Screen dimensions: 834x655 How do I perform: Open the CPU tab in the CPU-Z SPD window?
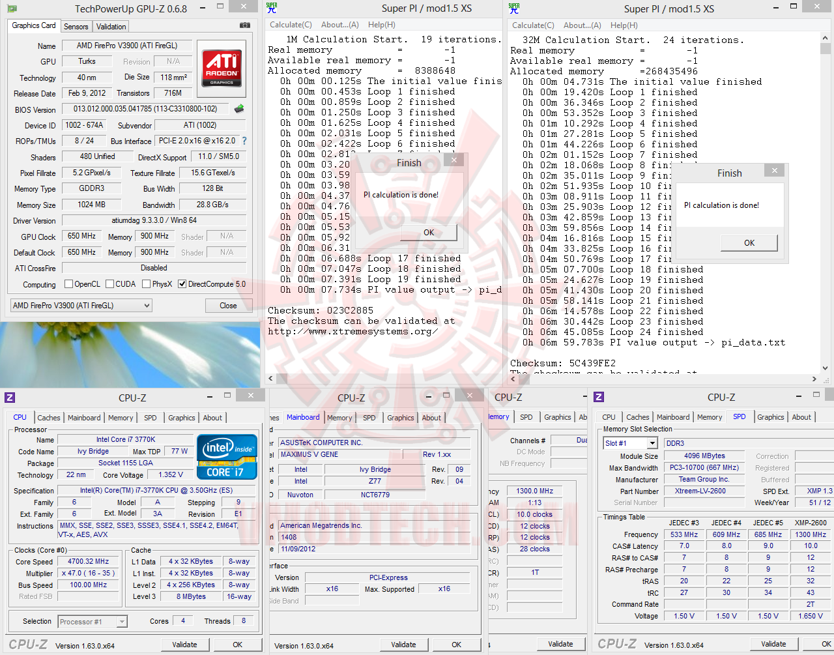click(x=609, y=417)
